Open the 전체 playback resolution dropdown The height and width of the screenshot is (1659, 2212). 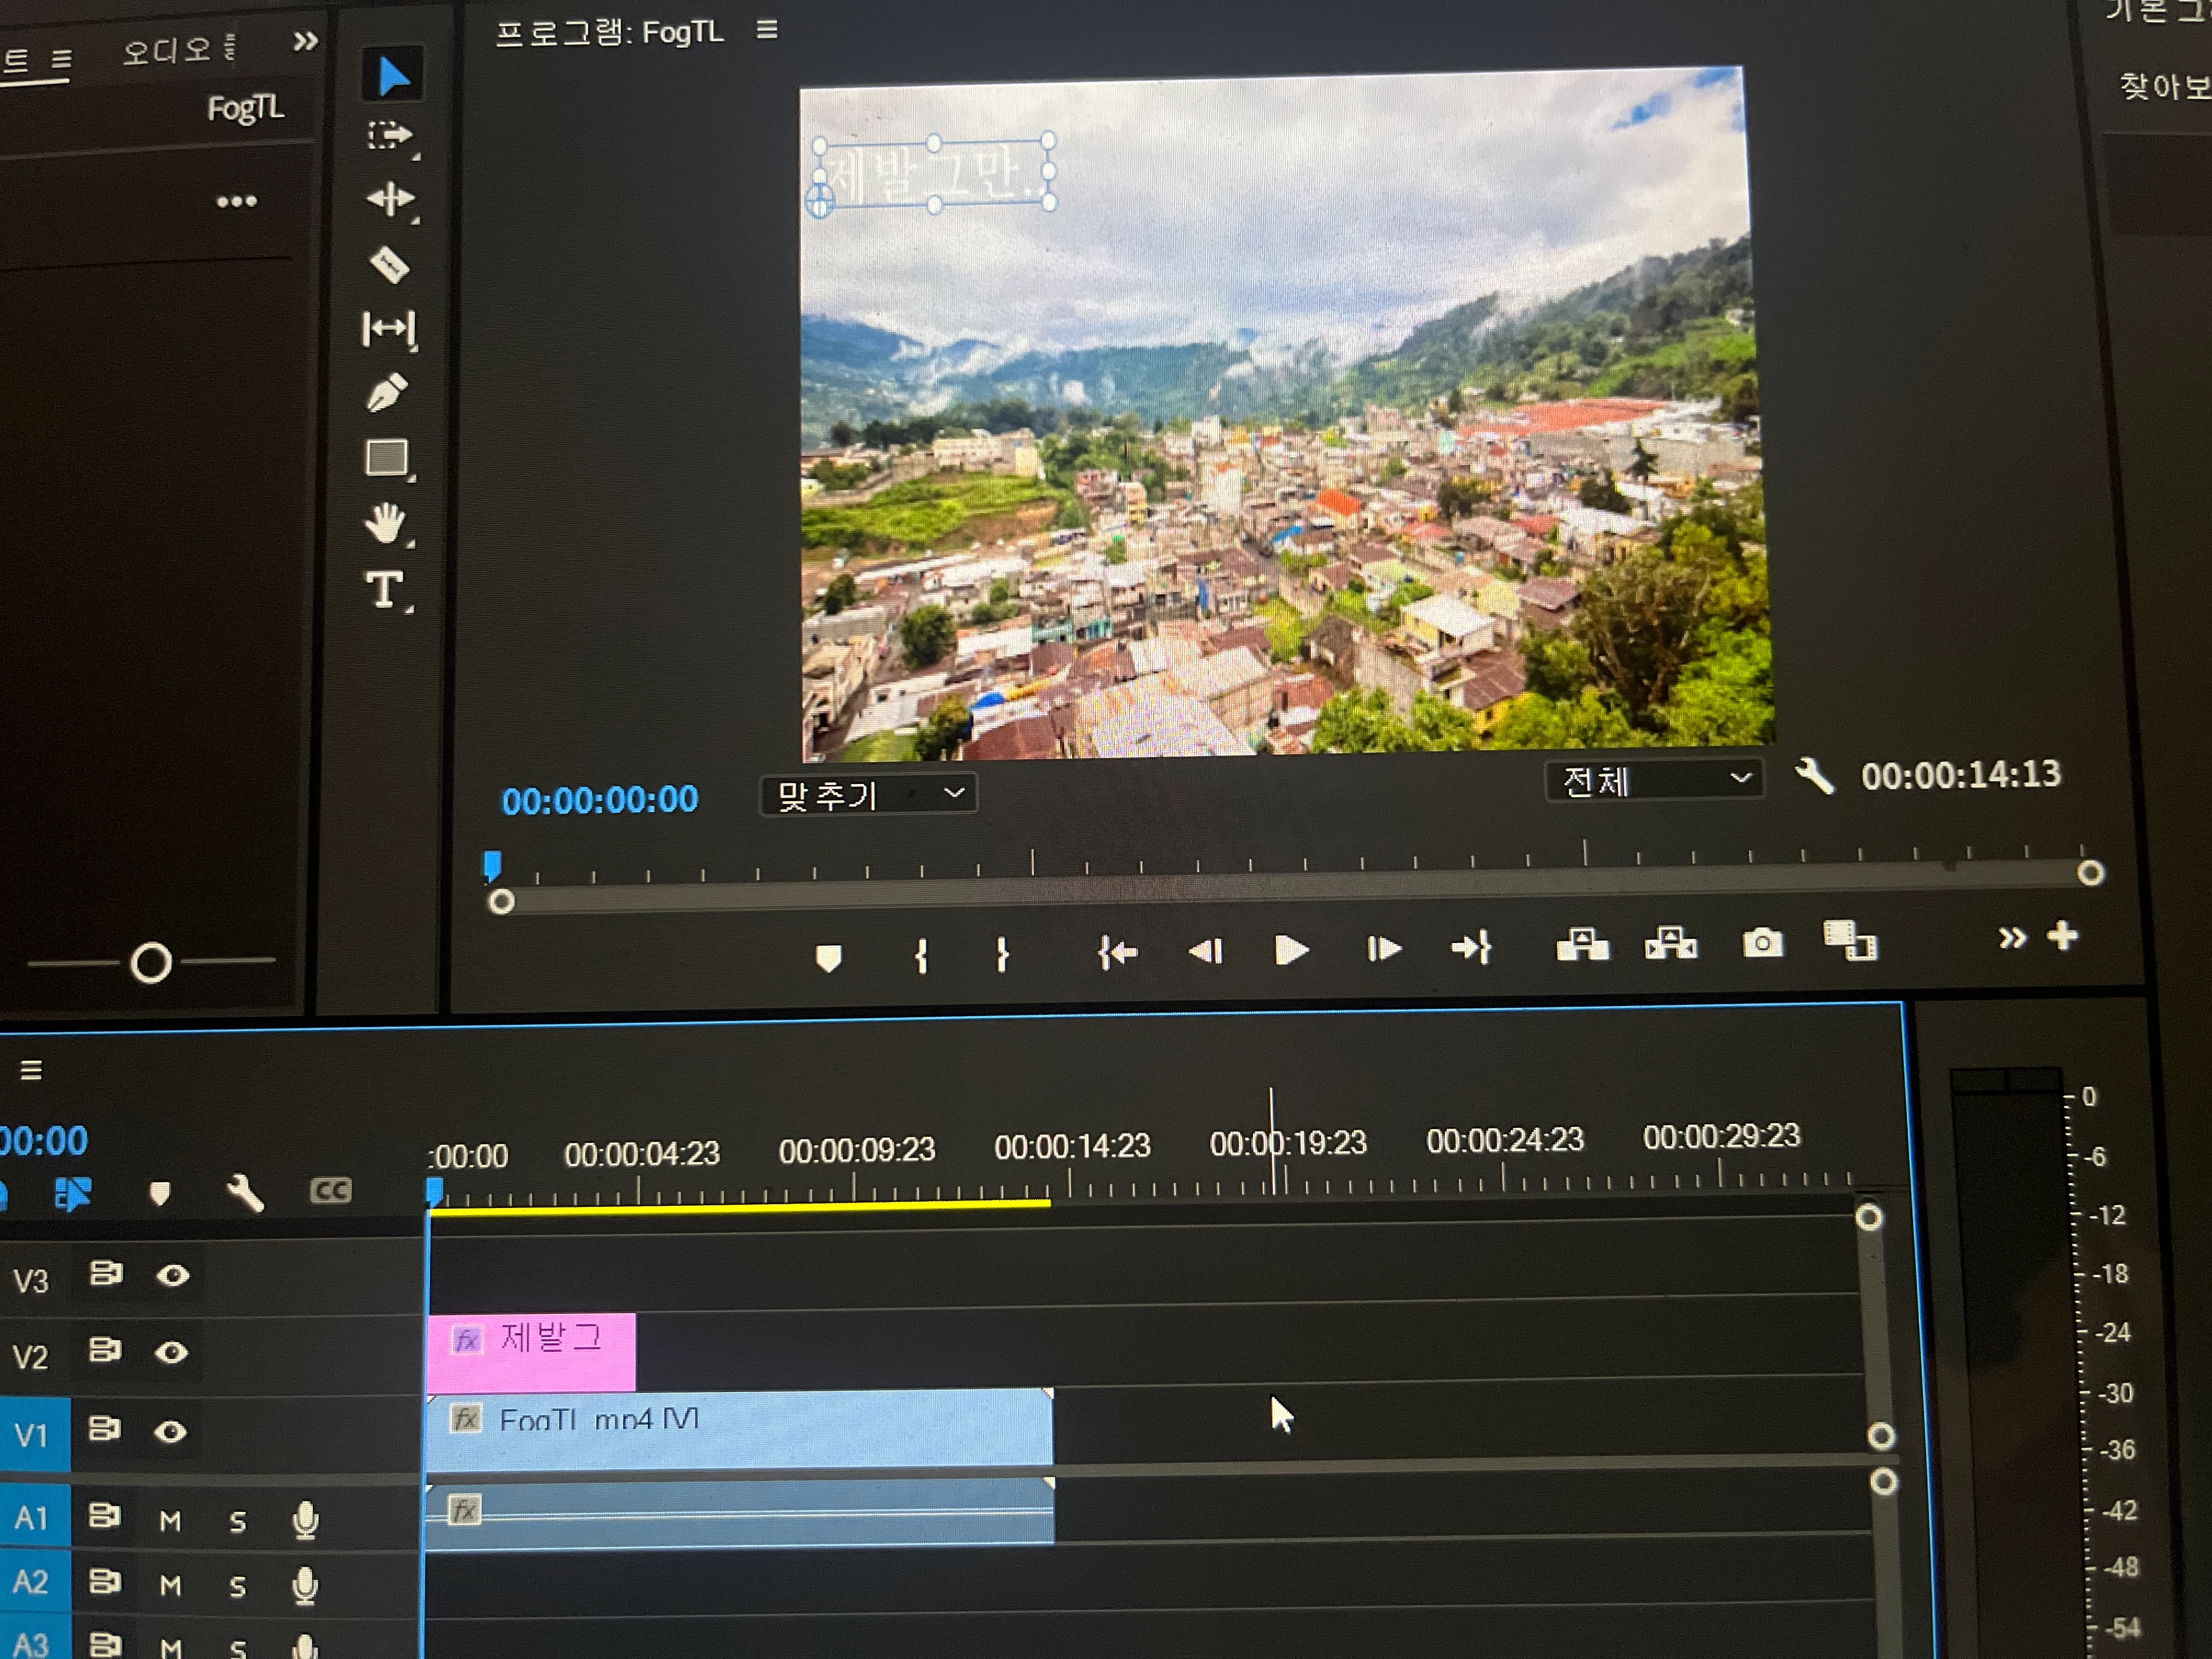coord(1654,780)
